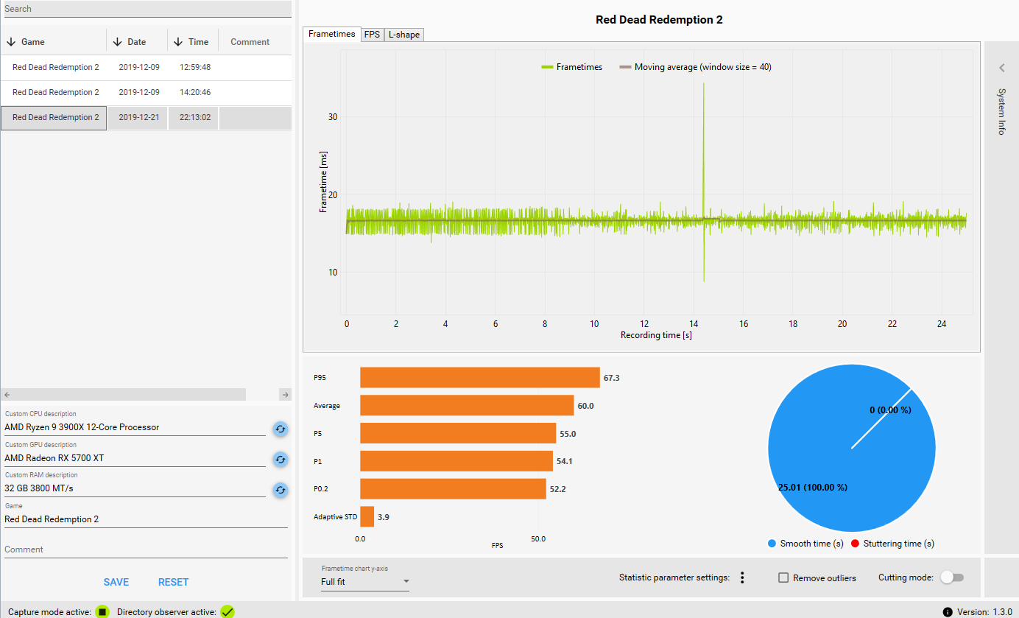Toggle the Cutting mode switch

(952, 577)
